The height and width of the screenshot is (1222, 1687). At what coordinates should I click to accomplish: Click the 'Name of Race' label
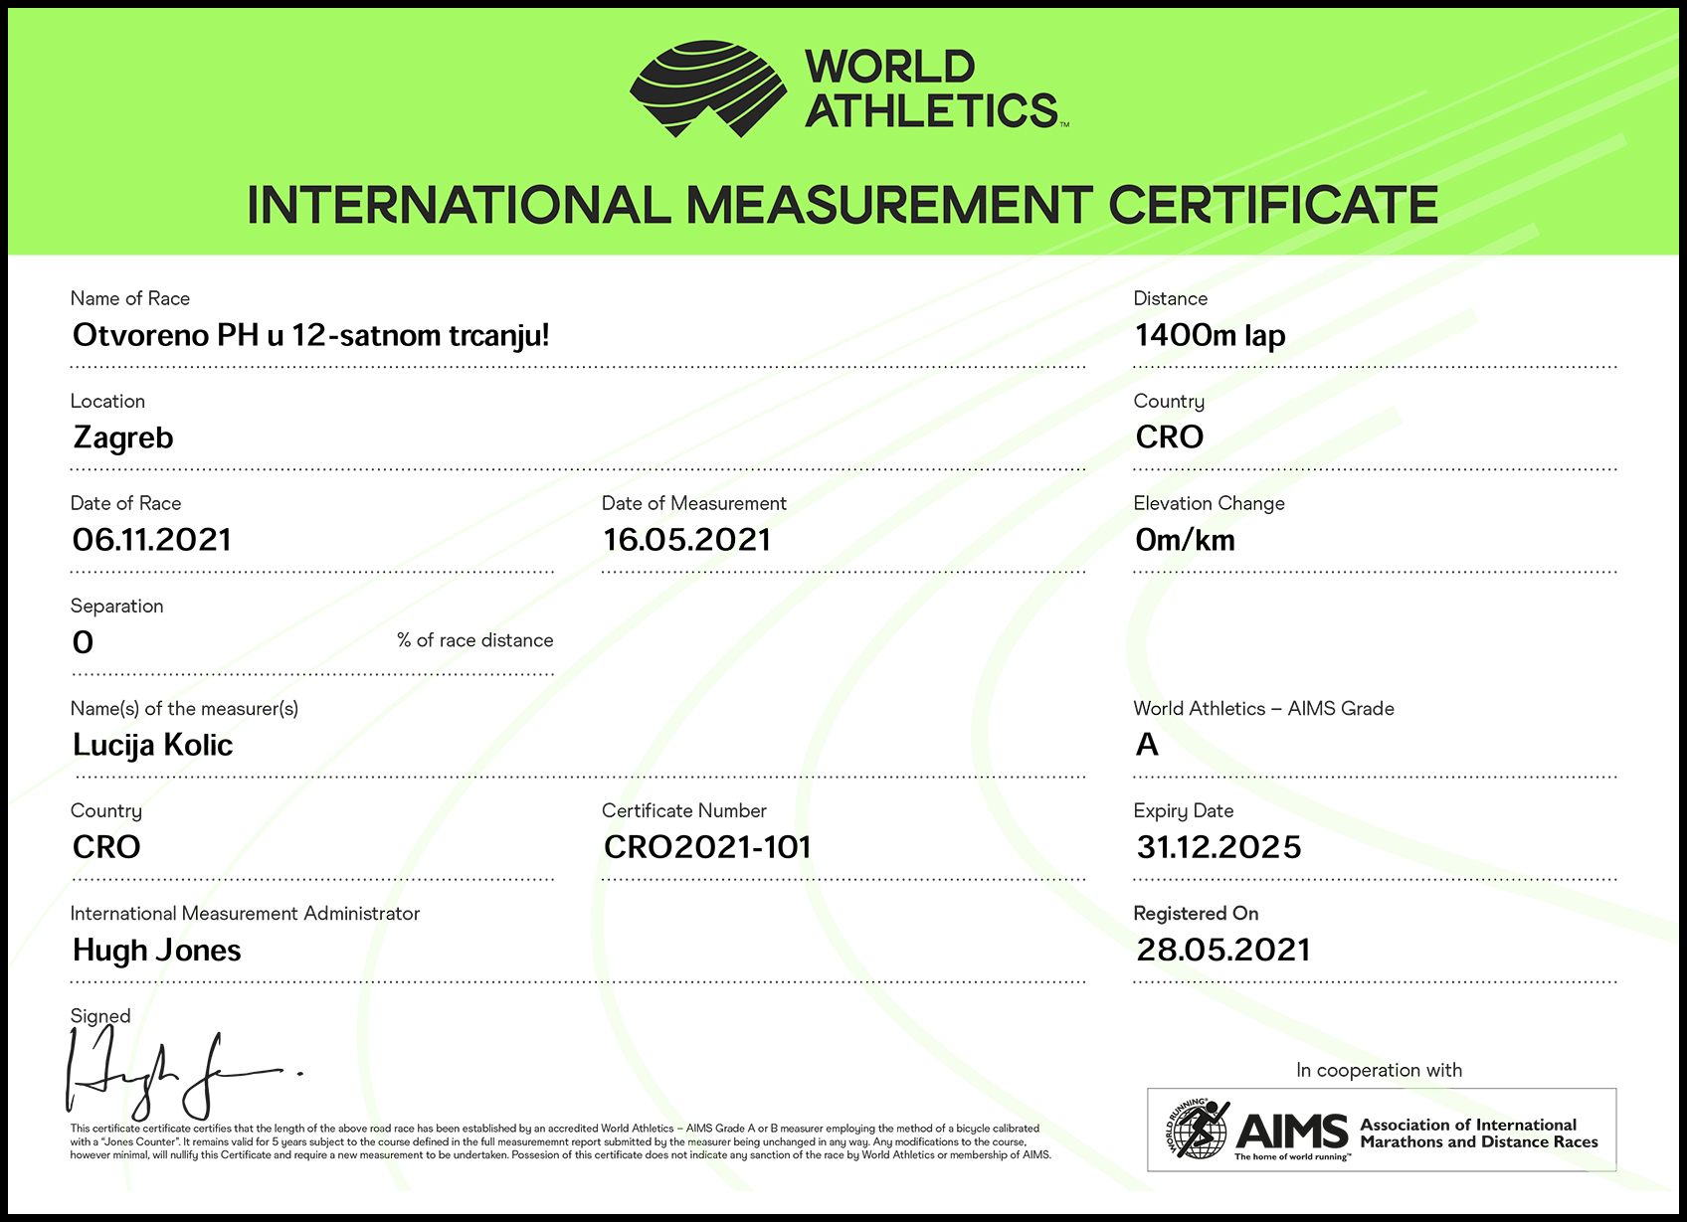point(130,298)
